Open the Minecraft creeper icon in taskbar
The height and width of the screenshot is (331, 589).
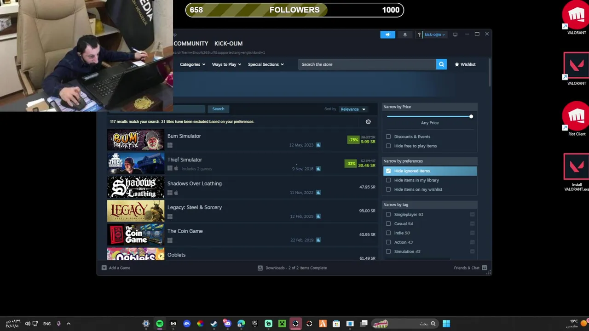tap(282, 324)
